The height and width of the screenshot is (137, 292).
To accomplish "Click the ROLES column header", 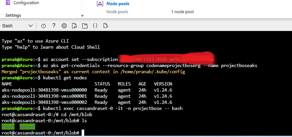I will tap(124, 84).
